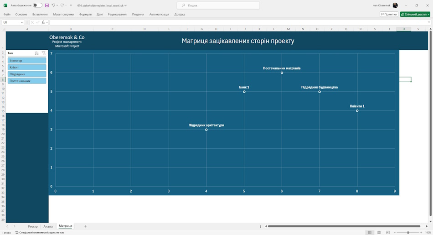
Task: Click the zoom out minus button
Action: [x=395, y=233]
